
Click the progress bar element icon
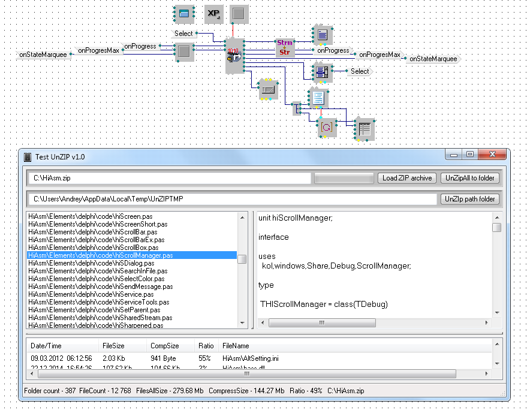(268, 90)
